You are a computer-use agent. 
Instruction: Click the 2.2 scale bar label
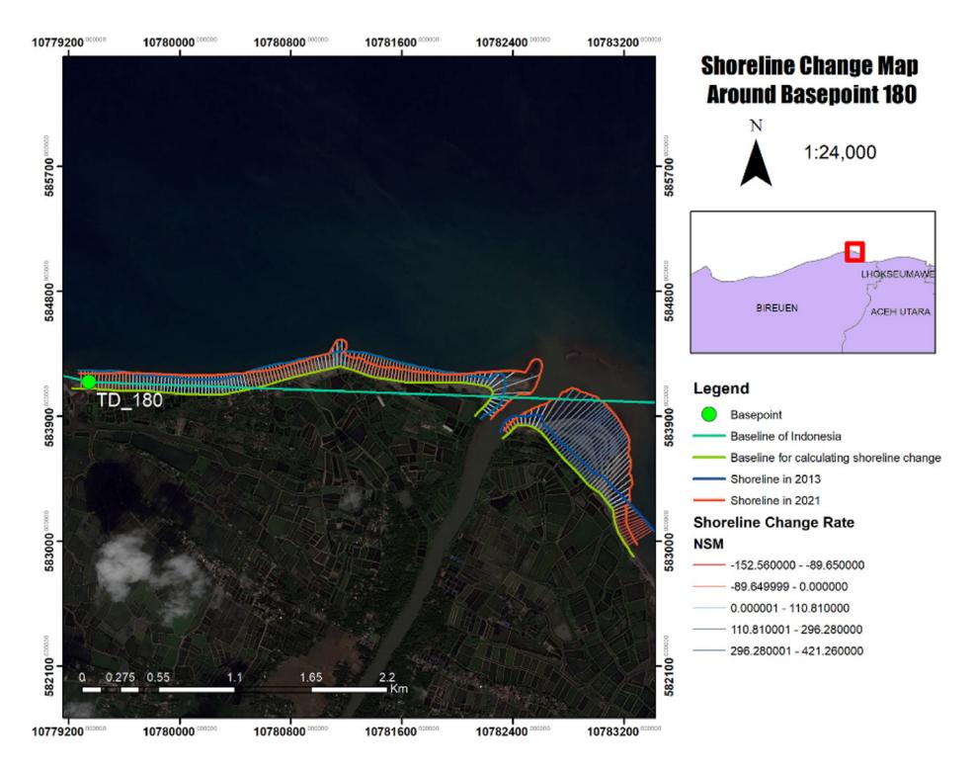387,677
